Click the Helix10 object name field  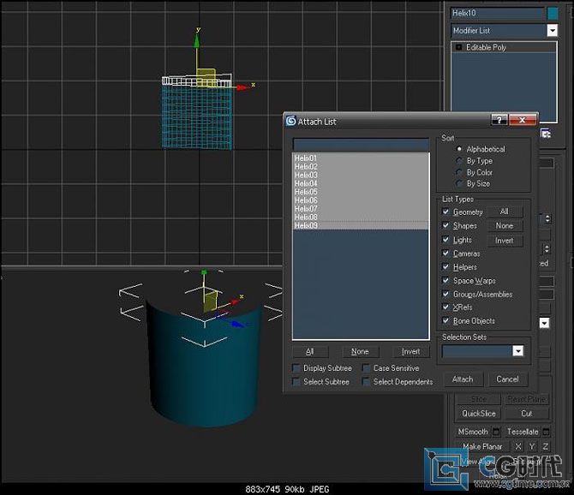(x=498, y=13)
